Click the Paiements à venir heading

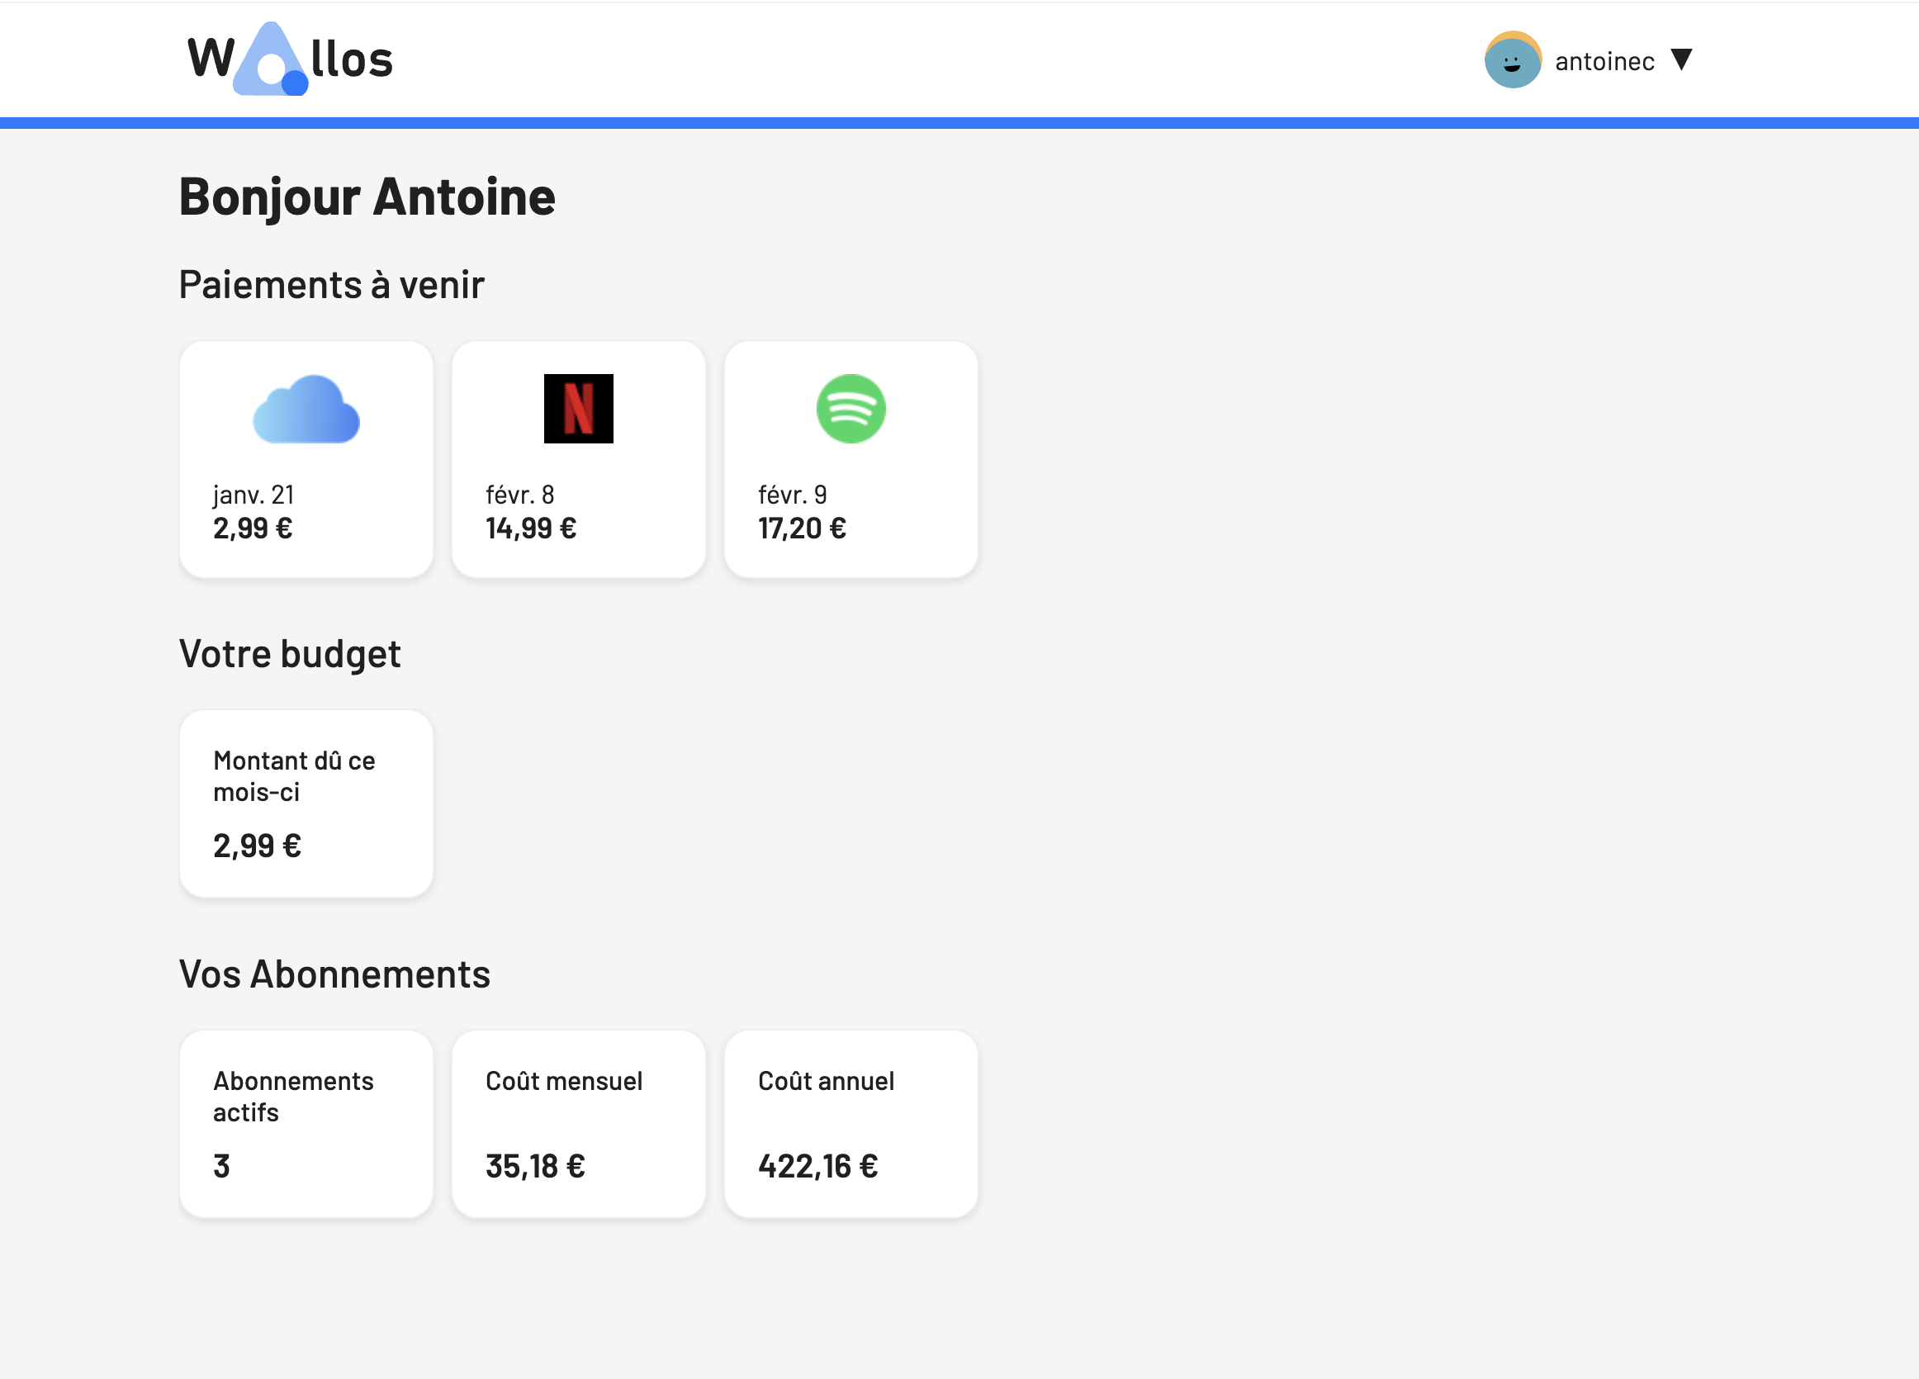[331, 284]
